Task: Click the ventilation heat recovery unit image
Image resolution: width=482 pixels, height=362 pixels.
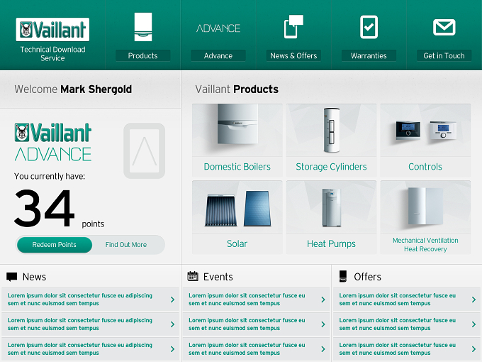Action: click(425, 207)
